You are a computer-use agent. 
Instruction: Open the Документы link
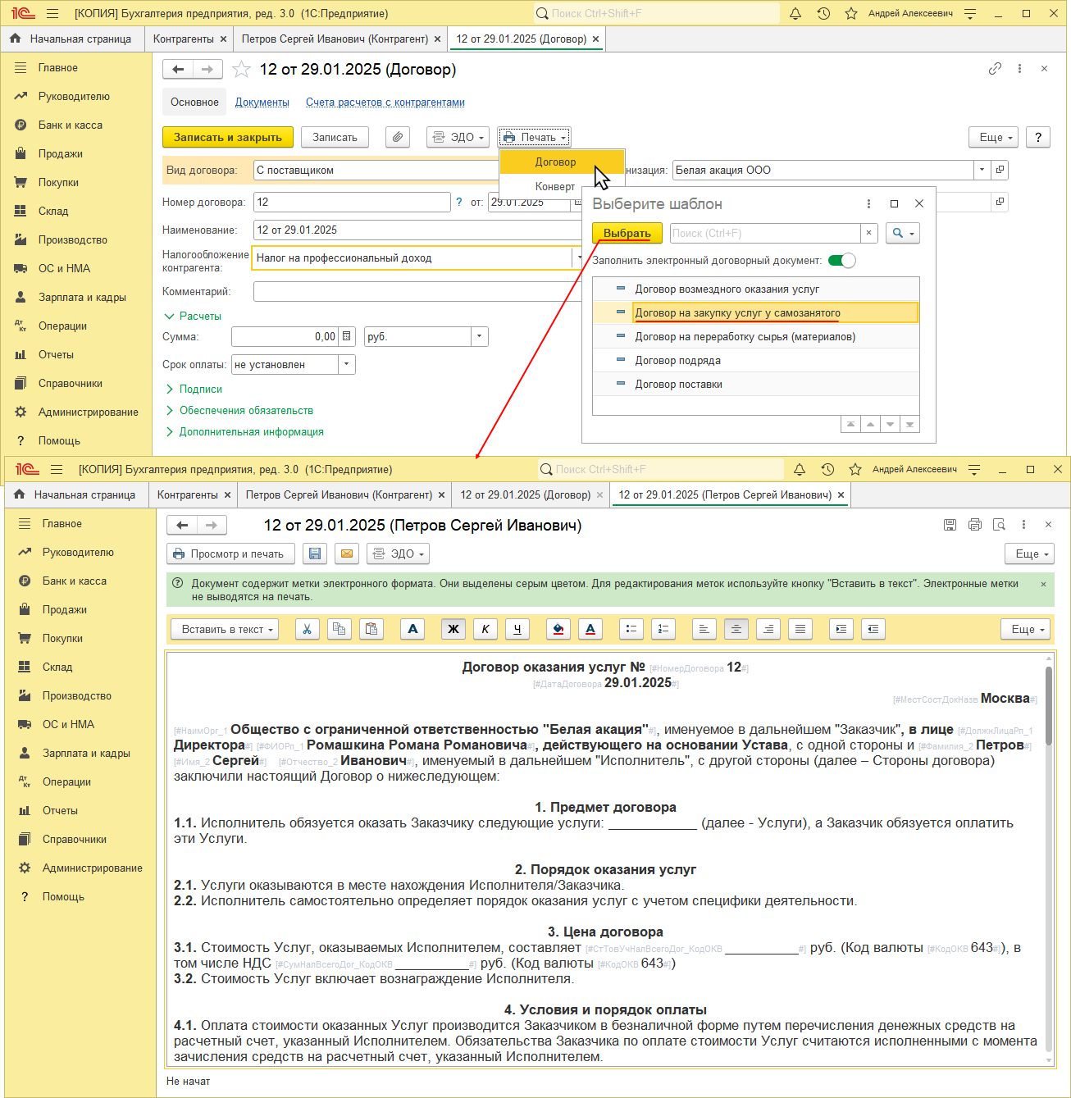[262, 103]
